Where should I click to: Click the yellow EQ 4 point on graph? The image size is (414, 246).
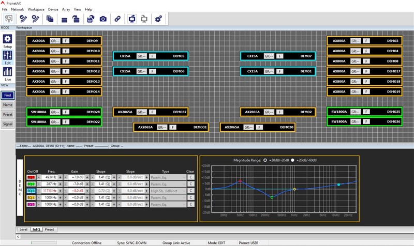coord(294,189)
